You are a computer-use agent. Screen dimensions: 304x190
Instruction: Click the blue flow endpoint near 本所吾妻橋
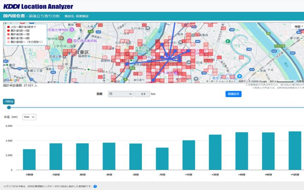click(127, 64)
